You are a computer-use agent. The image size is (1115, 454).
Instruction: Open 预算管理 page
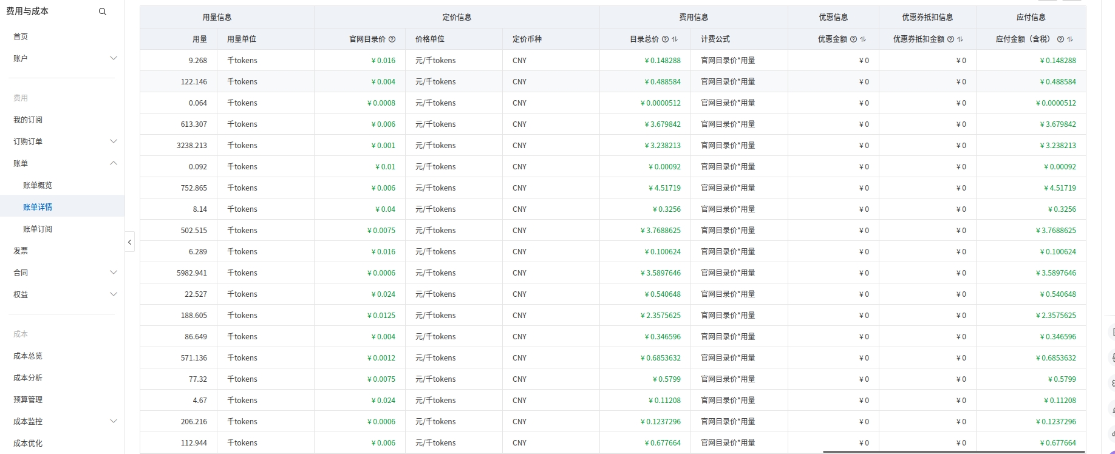click(x=28, y=399)
